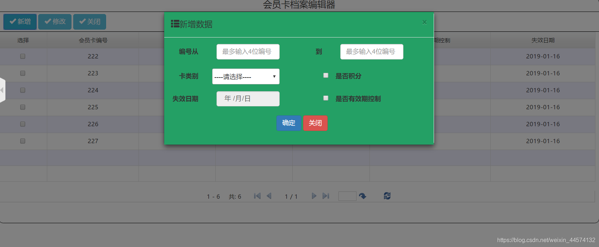
Task: Click card number cell 227
Action: coord(93,141)
